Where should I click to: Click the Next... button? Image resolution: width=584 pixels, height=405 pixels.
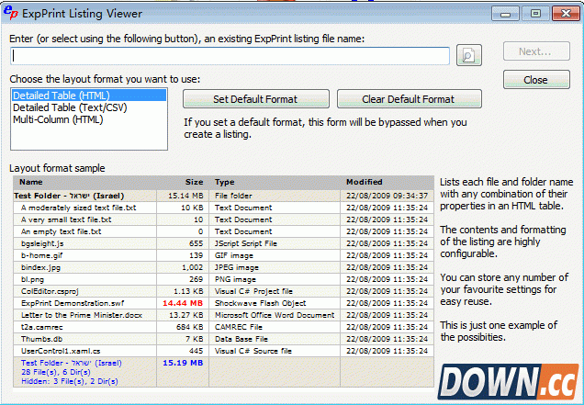[535, 51]
